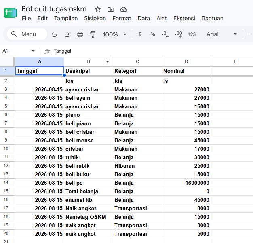Click the cell with 30000
This screenshot has height=243, width=253.
pyautogui.click(x=186, y=157)
